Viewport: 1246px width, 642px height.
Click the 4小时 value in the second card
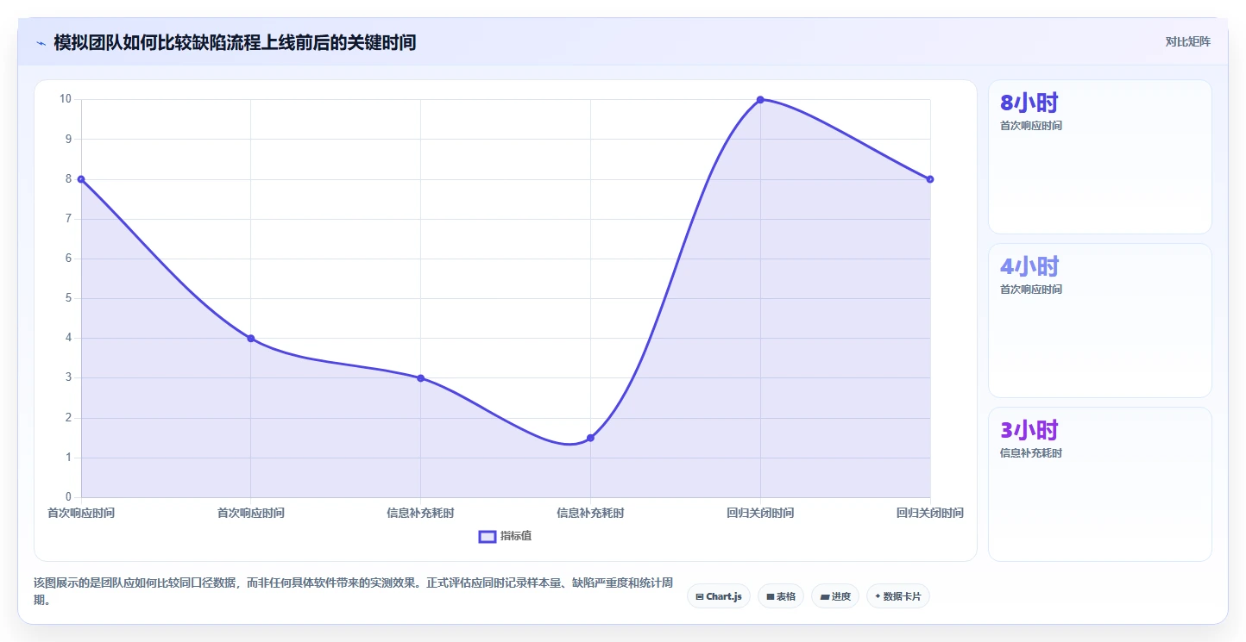pyautogui.click(x=1029, y=266)
